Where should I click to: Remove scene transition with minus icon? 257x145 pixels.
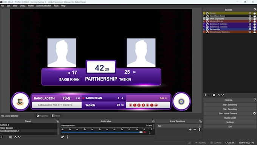click(x=195, y=129)
